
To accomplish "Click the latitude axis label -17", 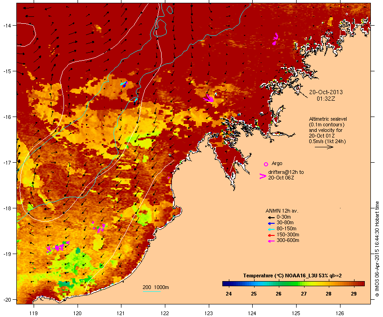I will pyautogui.click(x=7, y=162).
